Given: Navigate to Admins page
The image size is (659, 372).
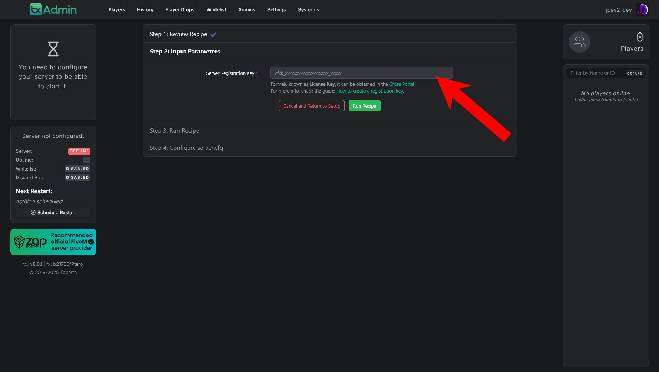Looking at the screenshot, I should click(x=247, y=10).
